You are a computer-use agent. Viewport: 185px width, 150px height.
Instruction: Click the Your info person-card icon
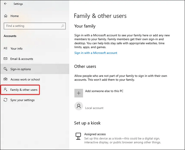(6, 48)
